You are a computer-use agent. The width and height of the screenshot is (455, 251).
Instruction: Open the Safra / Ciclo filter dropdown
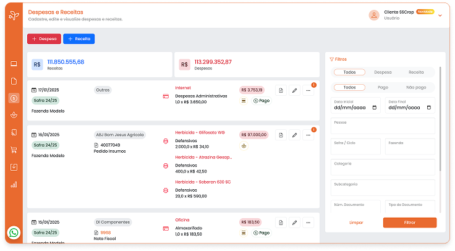tap(355, 147)
